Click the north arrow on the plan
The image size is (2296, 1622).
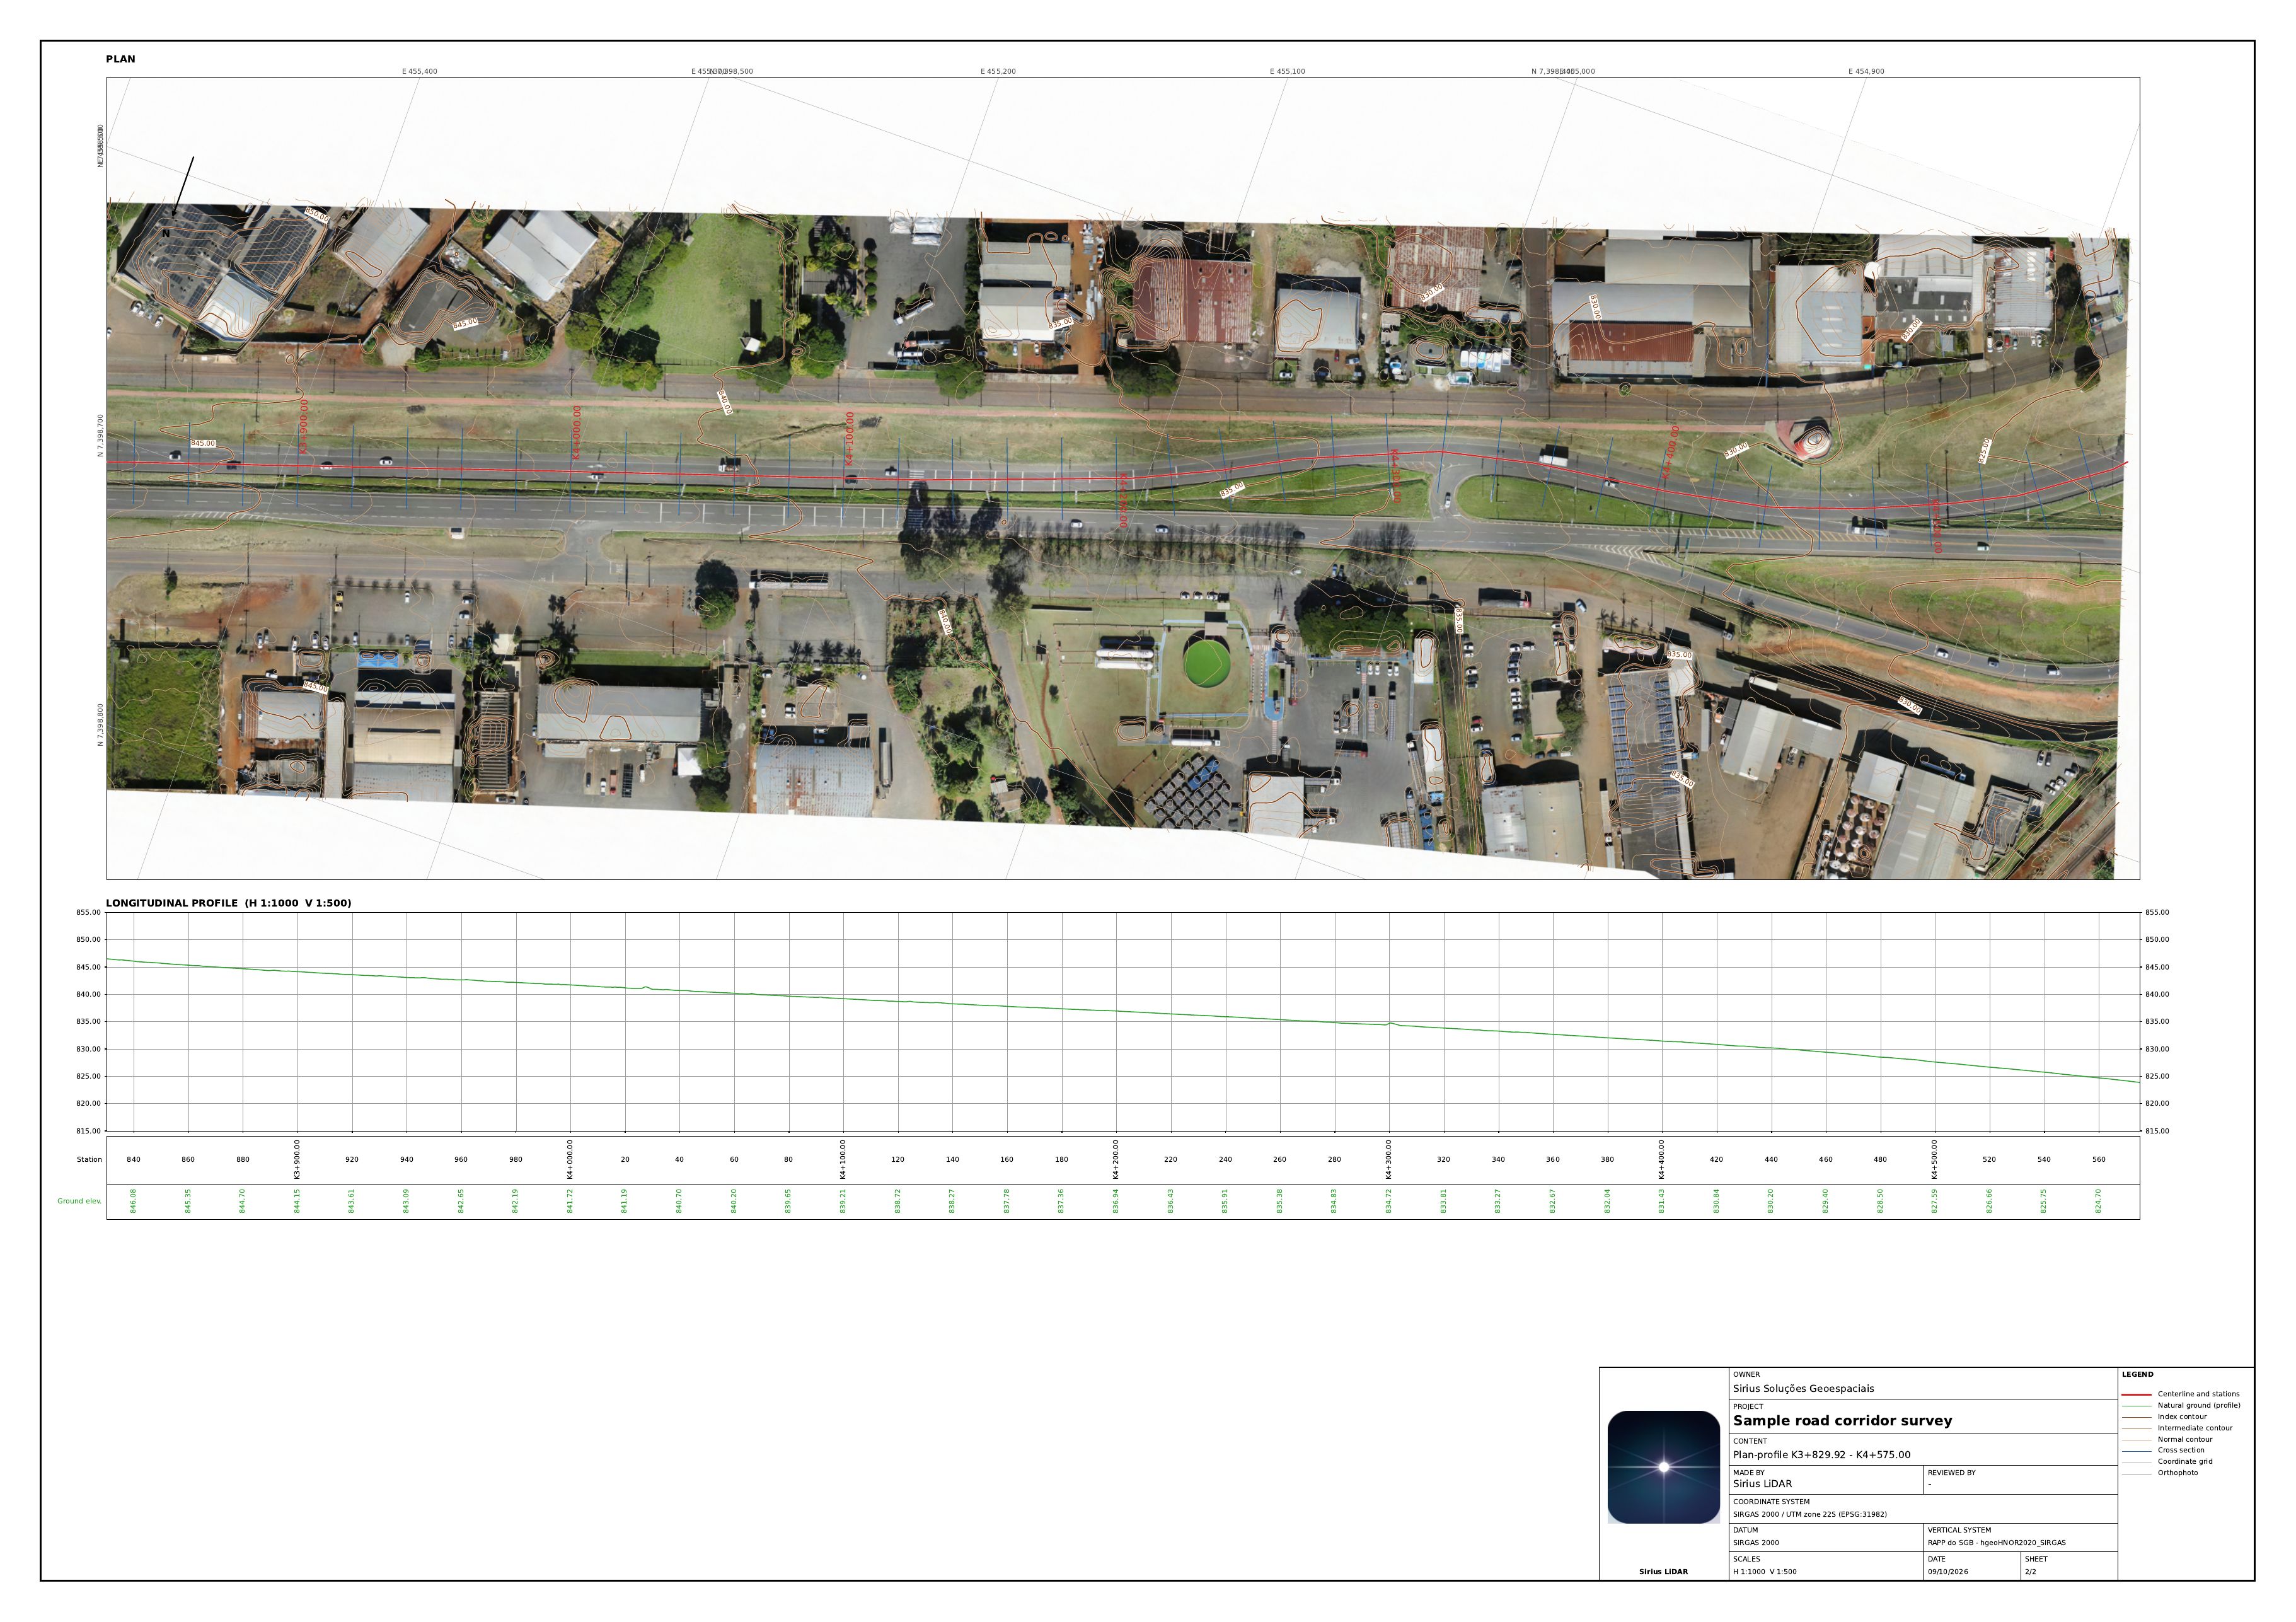point(183,186)
